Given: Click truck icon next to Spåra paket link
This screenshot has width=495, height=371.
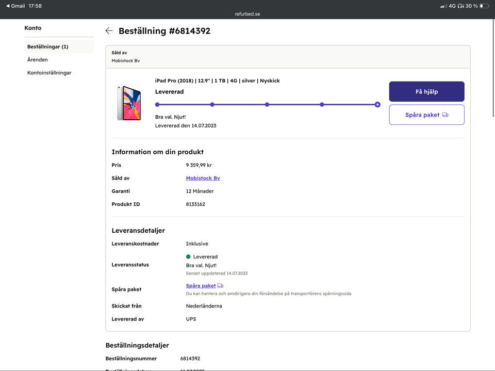Looking at the screenshot, I should pos(221,286).
